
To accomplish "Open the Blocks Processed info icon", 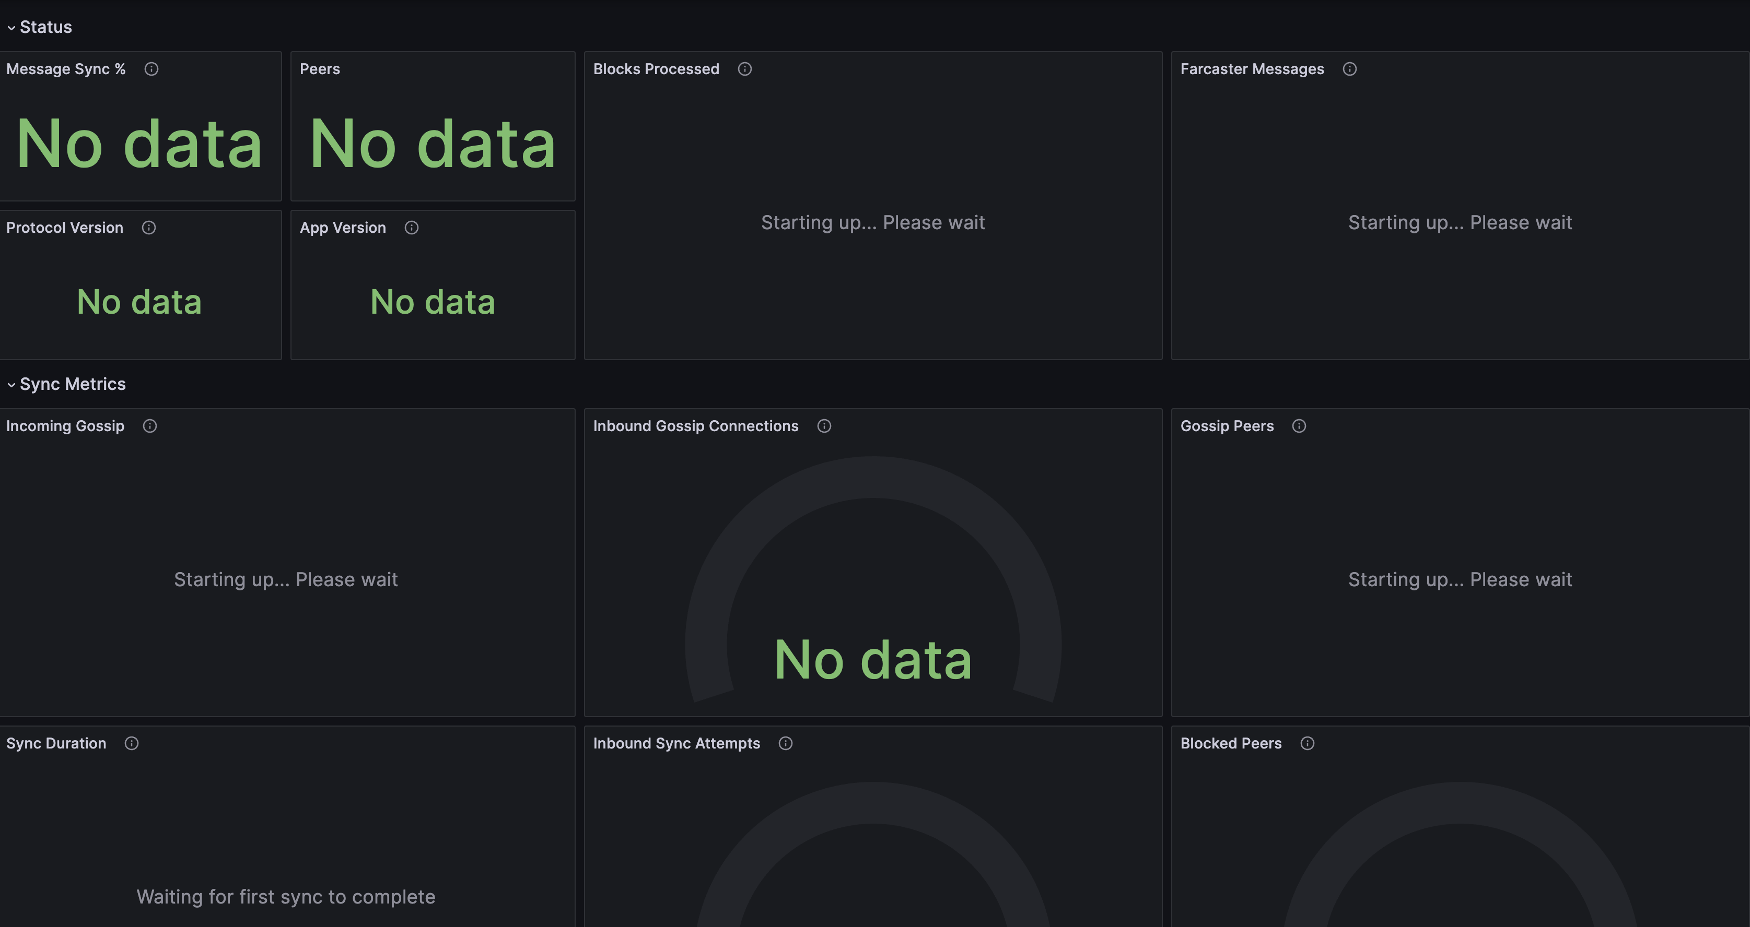I will 744,69.
